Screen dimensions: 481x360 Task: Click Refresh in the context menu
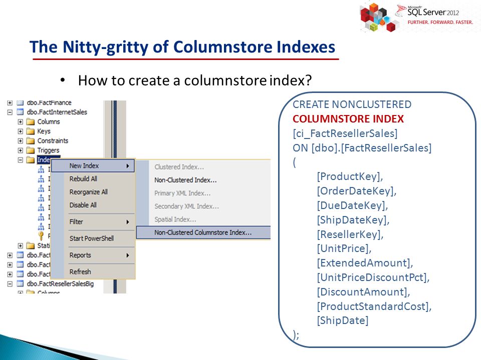tap(93, 271)
